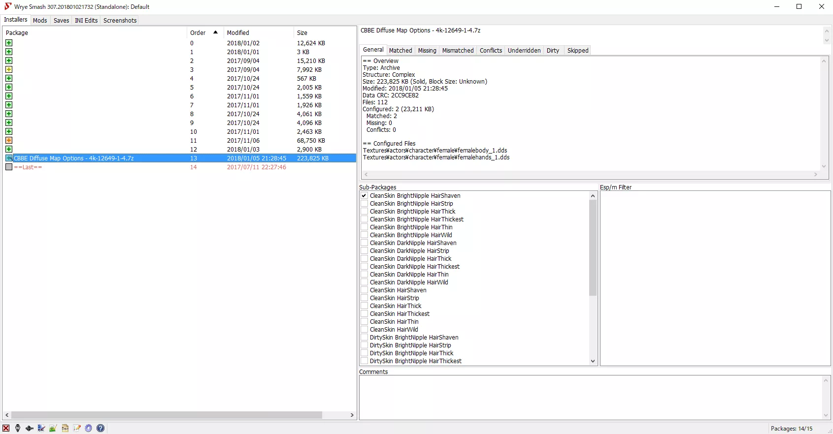Sort by the Package column header

point(95,32)
